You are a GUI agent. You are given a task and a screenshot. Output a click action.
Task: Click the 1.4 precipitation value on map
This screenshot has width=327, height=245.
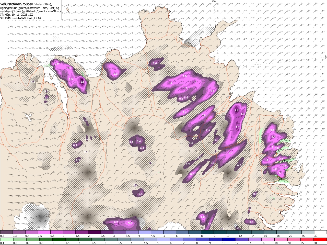pos(266,160)
